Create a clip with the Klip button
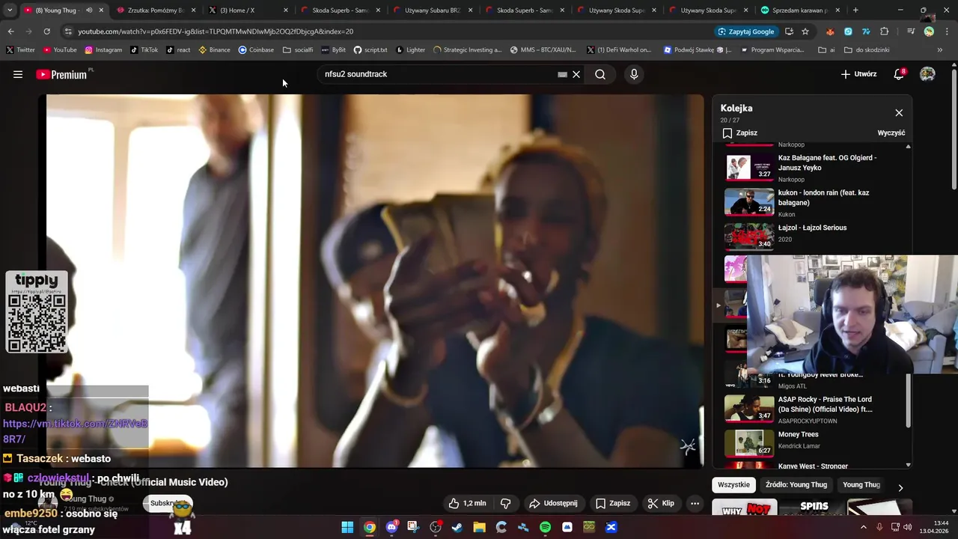The image size is (958, 539). click(x=661, y=503)
